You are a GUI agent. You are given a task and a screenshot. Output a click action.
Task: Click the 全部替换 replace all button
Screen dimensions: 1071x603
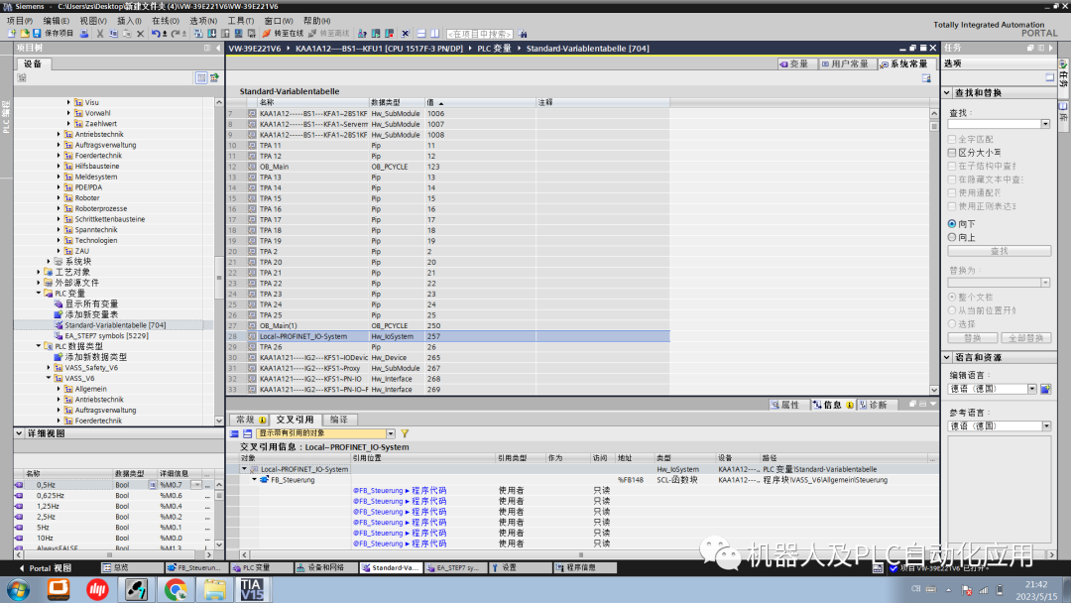(x=1025, y=338)
